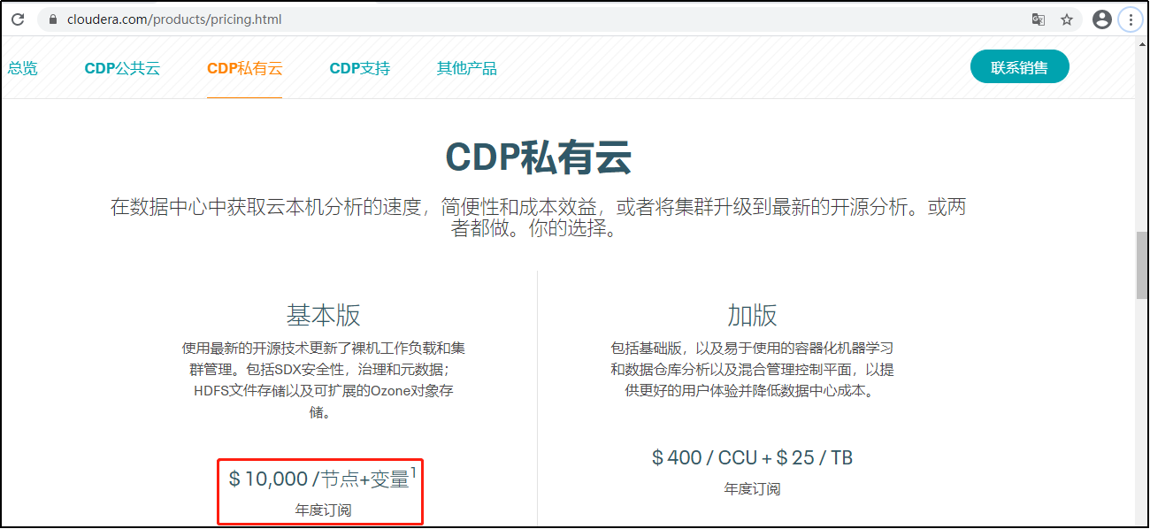Viewport: 1150px width, 529px height.
Task: Click 年度订阅 under the 基本版 price
Action: (324, 510)
